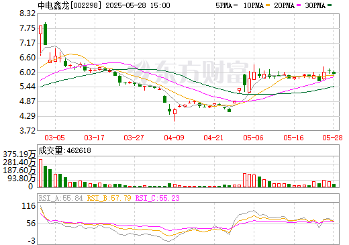Click the 116 RSI axis label
Image resolution: width=349 pixels, height=245 pixels.
click(x=29, y=206)
